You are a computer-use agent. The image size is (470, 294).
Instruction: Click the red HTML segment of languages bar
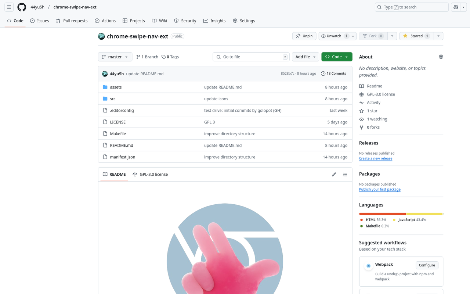(x=382, y=214)
